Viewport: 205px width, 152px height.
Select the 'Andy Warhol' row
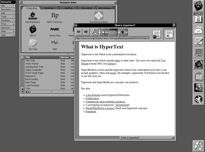coord(49,64)
